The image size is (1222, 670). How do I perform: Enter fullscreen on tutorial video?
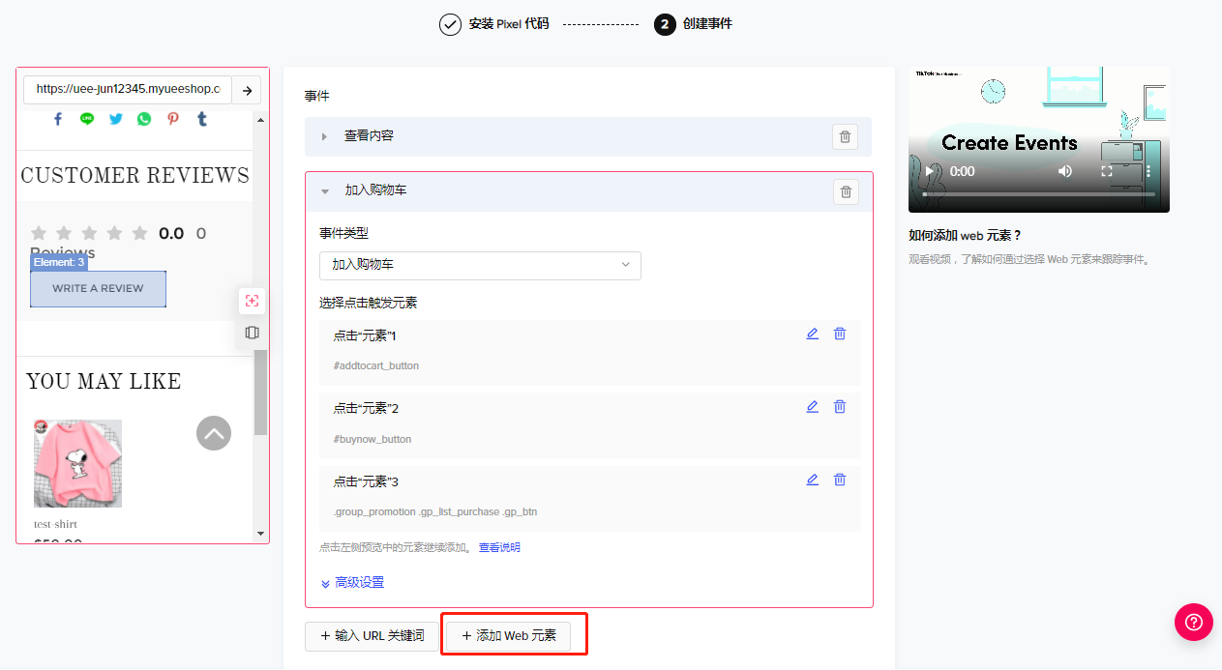tap(1107, 171)
